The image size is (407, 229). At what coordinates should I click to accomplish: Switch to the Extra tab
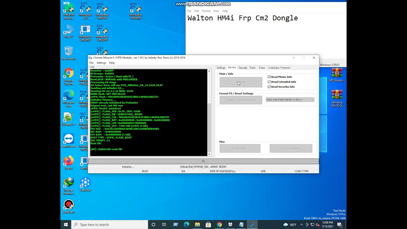coord(262,68)
